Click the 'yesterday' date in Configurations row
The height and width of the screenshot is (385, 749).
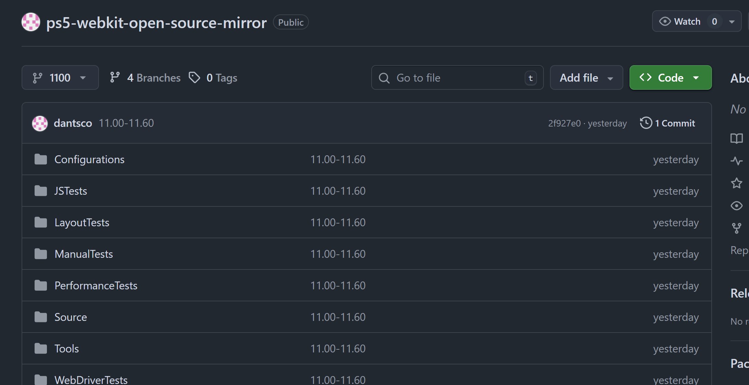coord(676,160)
